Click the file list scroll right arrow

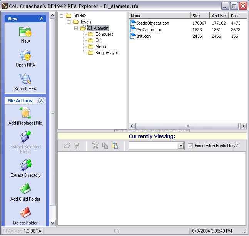243,126
